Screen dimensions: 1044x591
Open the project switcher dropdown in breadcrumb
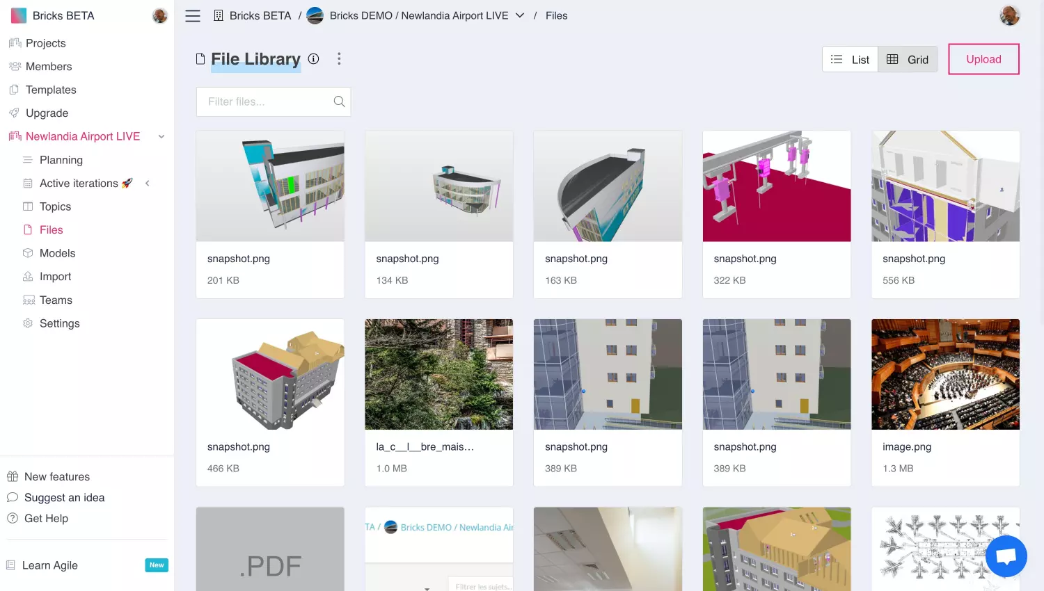(520, 15)
